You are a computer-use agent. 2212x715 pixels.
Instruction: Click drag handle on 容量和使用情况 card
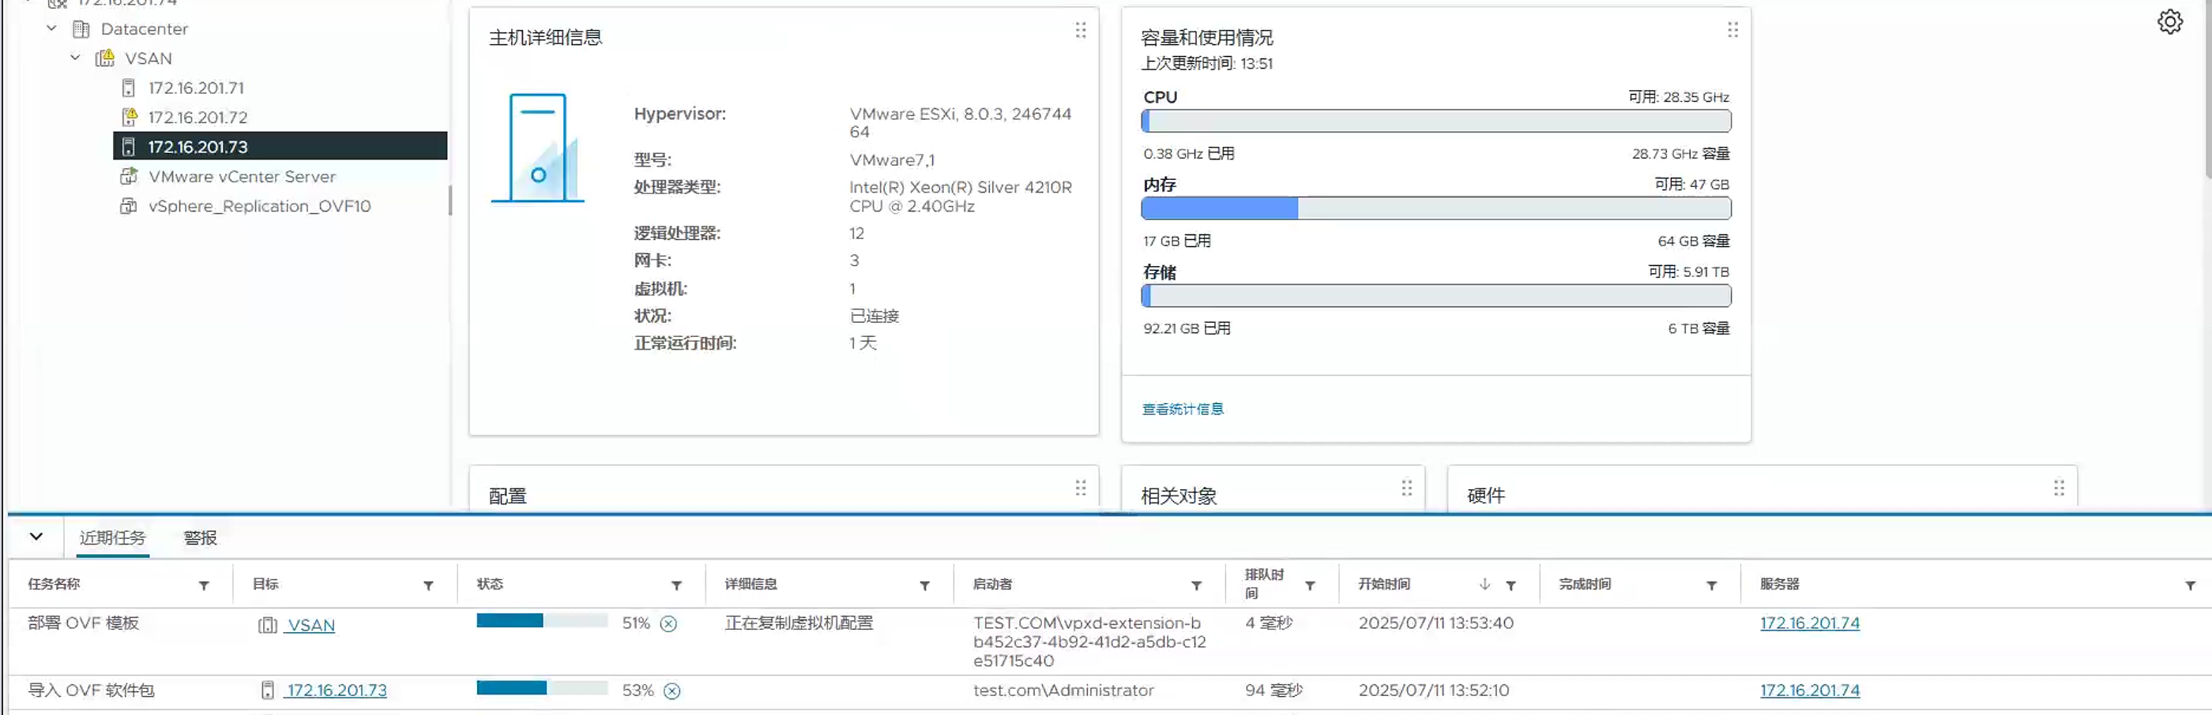(x=1732, y=31)
